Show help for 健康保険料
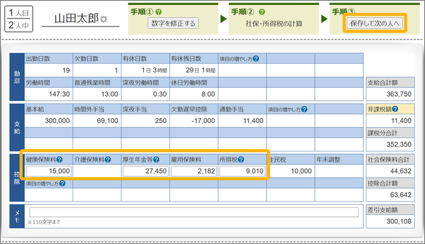425x244 pixels. coord(59,160)
